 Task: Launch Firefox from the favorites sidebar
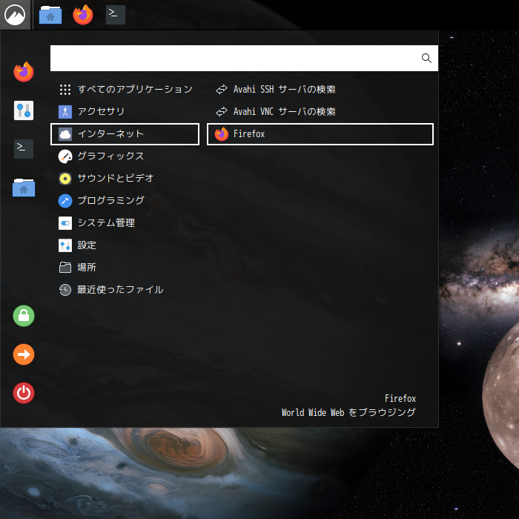click(x=24, y=71)
